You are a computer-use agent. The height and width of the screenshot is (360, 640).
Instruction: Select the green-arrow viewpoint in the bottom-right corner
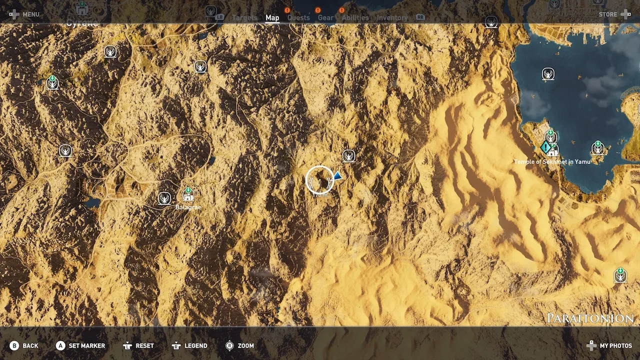[x=620, y=275]
